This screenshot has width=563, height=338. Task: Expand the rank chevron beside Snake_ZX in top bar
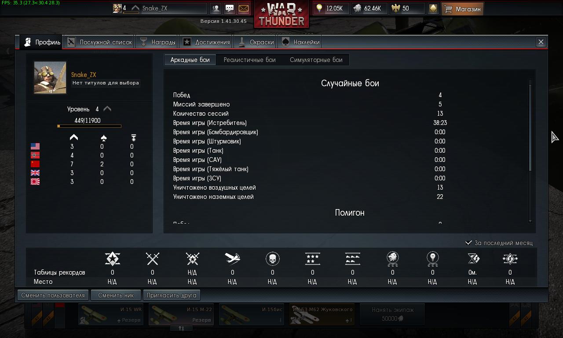point(135,8)
